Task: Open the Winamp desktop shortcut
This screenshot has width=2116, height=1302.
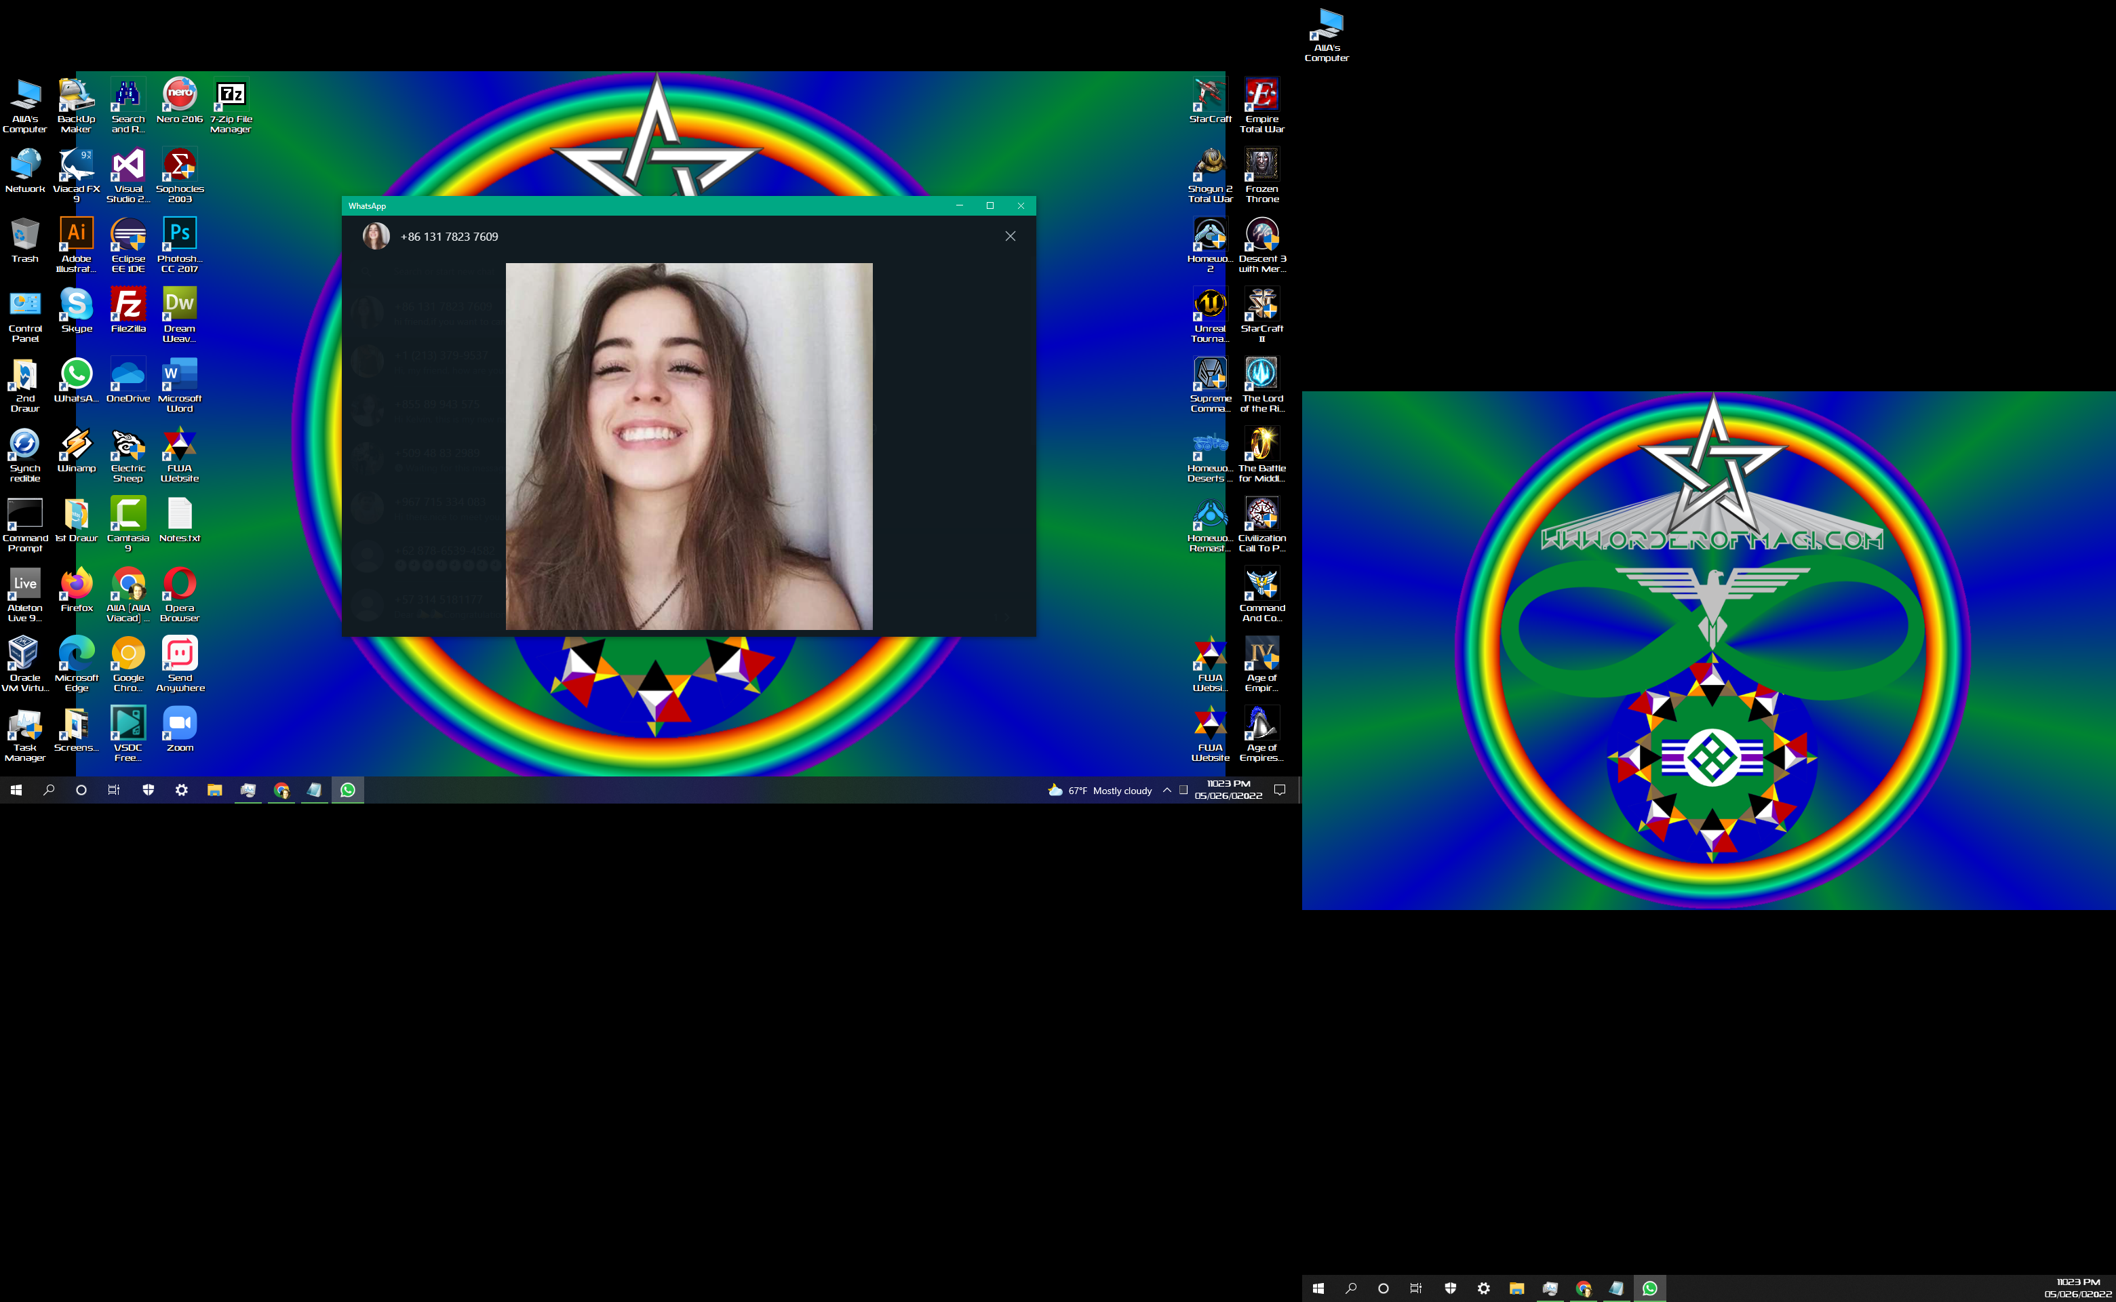Action: pyautogui.click(x=77, y=444)
